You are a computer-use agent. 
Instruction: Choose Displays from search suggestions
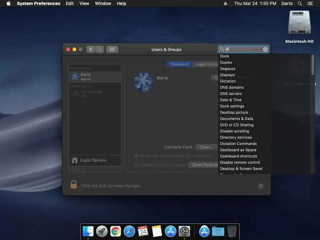click(x=227, y=75)
